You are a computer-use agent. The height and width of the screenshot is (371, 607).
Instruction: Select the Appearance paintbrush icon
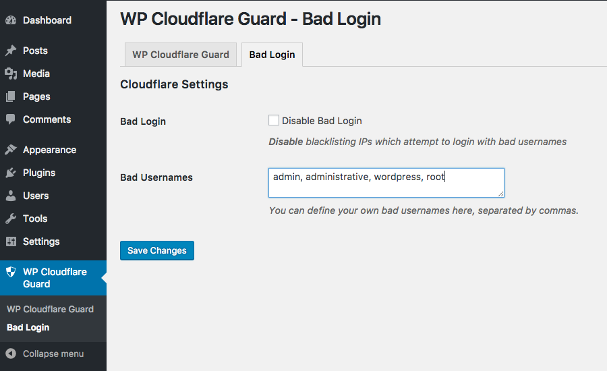click(11, 150)
